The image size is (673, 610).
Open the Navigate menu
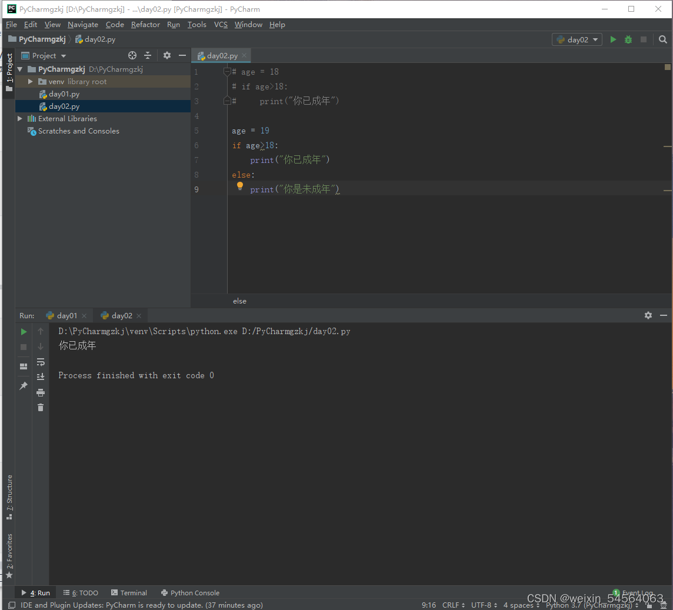(83, 25)
